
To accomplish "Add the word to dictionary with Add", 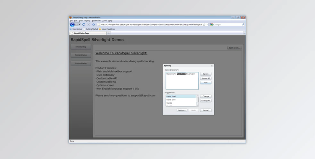I will coord(205,82).
